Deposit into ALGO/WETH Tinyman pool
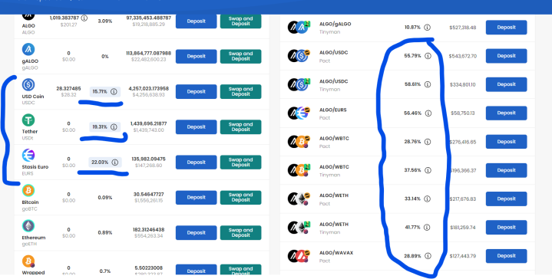Screen dimensions: 552x279 506,228
